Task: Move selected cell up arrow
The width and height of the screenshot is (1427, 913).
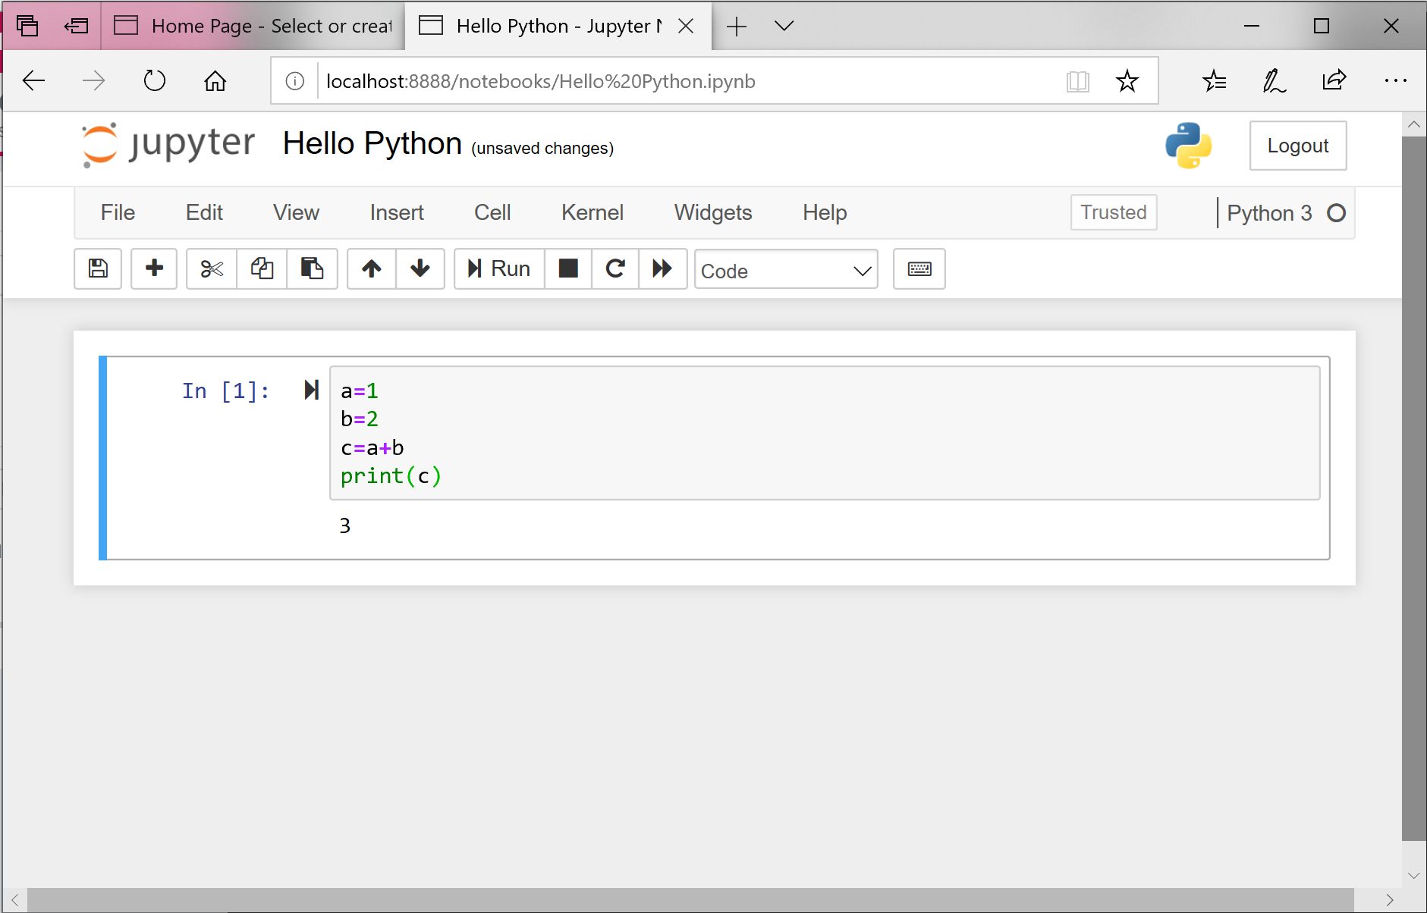Action: point(372,268)
